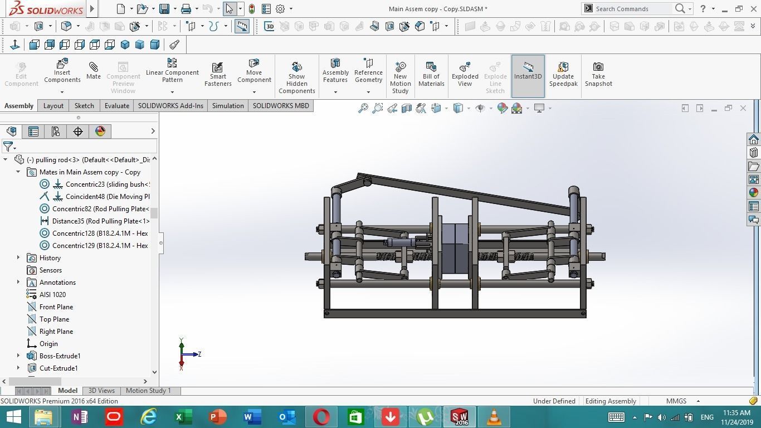The image size is (761, 428).
Task: Open the ConfigurationManager tab
Action: (x=56, y=131)
